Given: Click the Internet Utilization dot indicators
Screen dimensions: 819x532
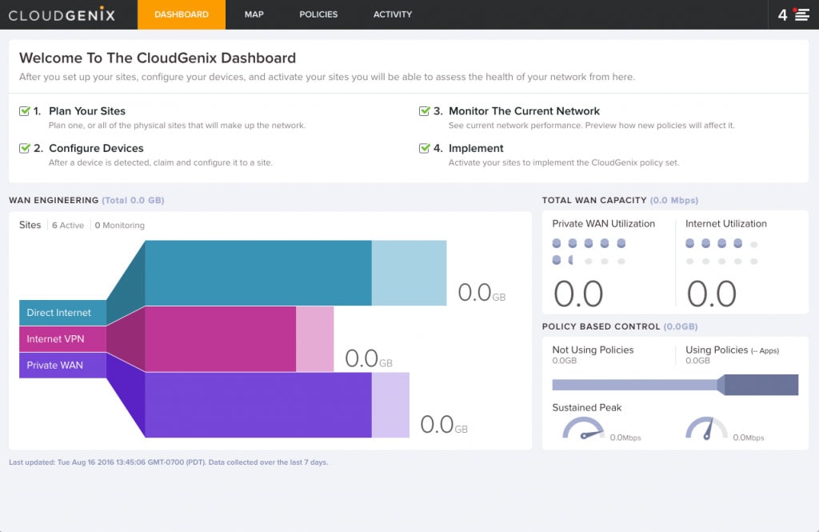Looking at the screenshot, I should click(x=721, y=251).
